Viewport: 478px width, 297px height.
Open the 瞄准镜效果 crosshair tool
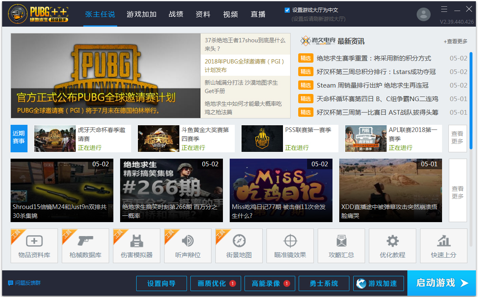tap(290, 246)
